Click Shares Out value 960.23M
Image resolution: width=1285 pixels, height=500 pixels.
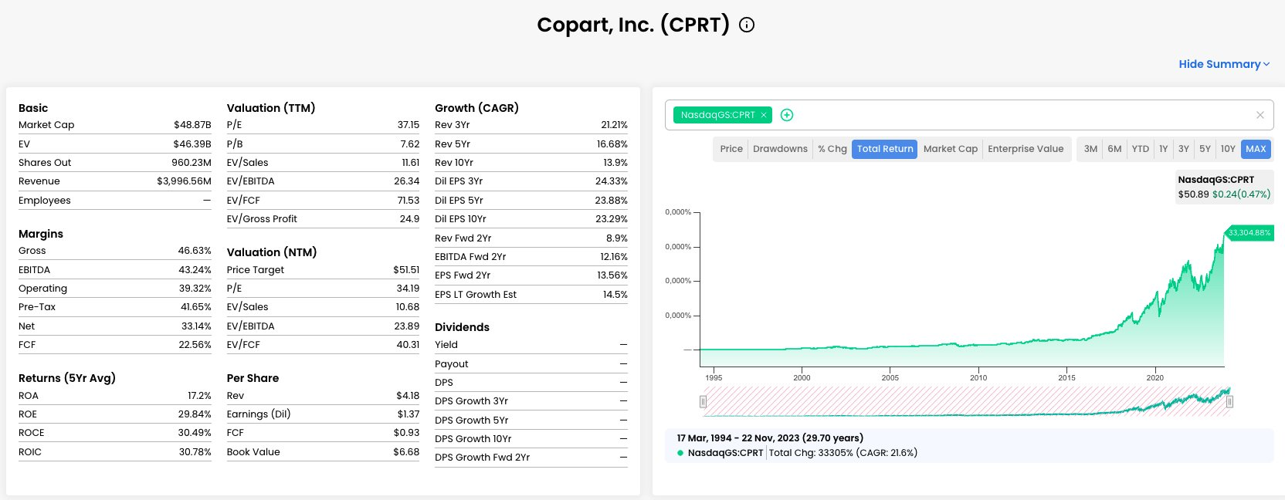click(x=191, y=163)
